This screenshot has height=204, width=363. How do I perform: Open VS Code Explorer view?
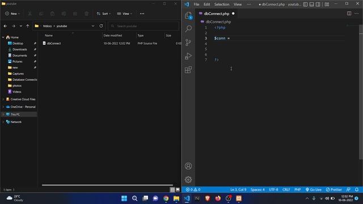pos(188,16)
